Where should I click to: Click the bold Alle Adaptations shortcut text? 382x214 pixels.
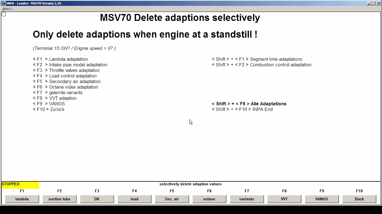click(x=249, y=104)
